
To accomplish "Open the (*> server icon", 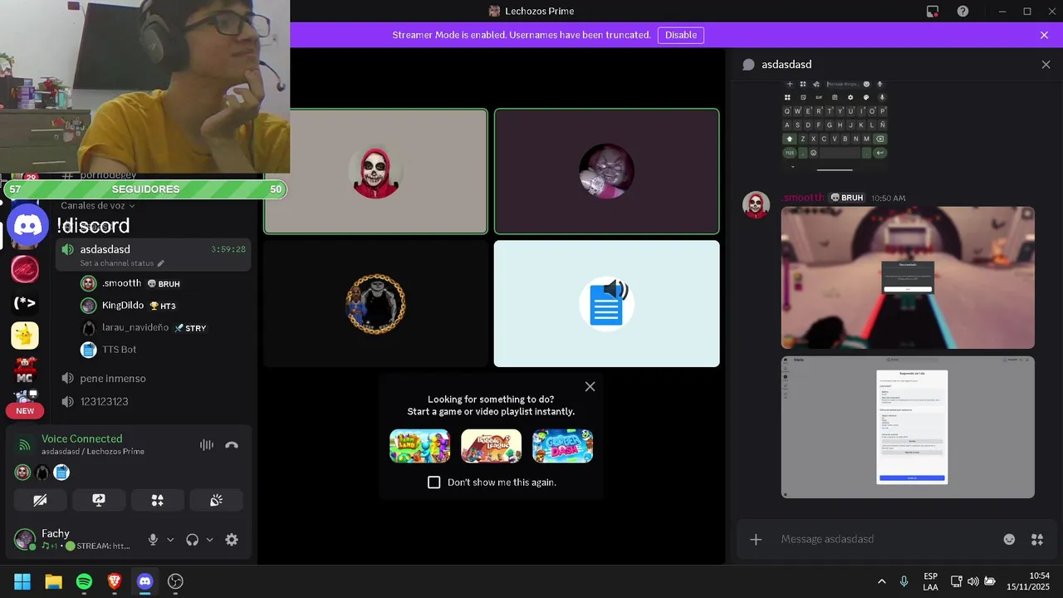I will (x=25, y=302).
